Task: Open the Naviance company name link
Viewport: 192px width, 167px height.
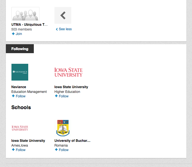Action: click(x=19, y=87)
